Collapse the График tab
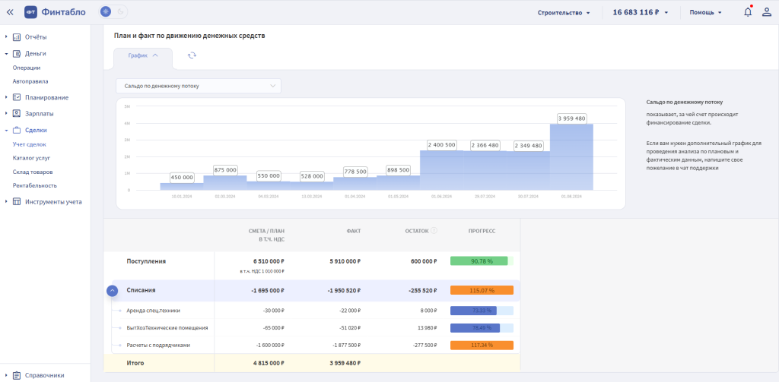This screenshot has width=779, height=382. point(143,56)
